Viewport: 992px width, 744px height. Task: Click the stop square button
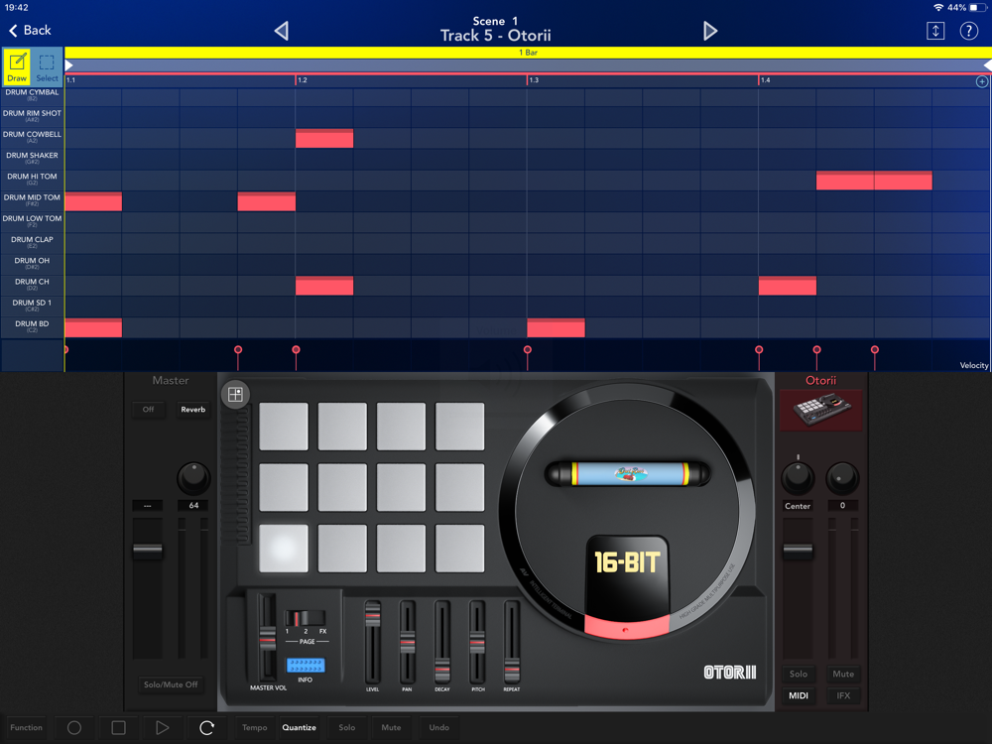point(118,727)
